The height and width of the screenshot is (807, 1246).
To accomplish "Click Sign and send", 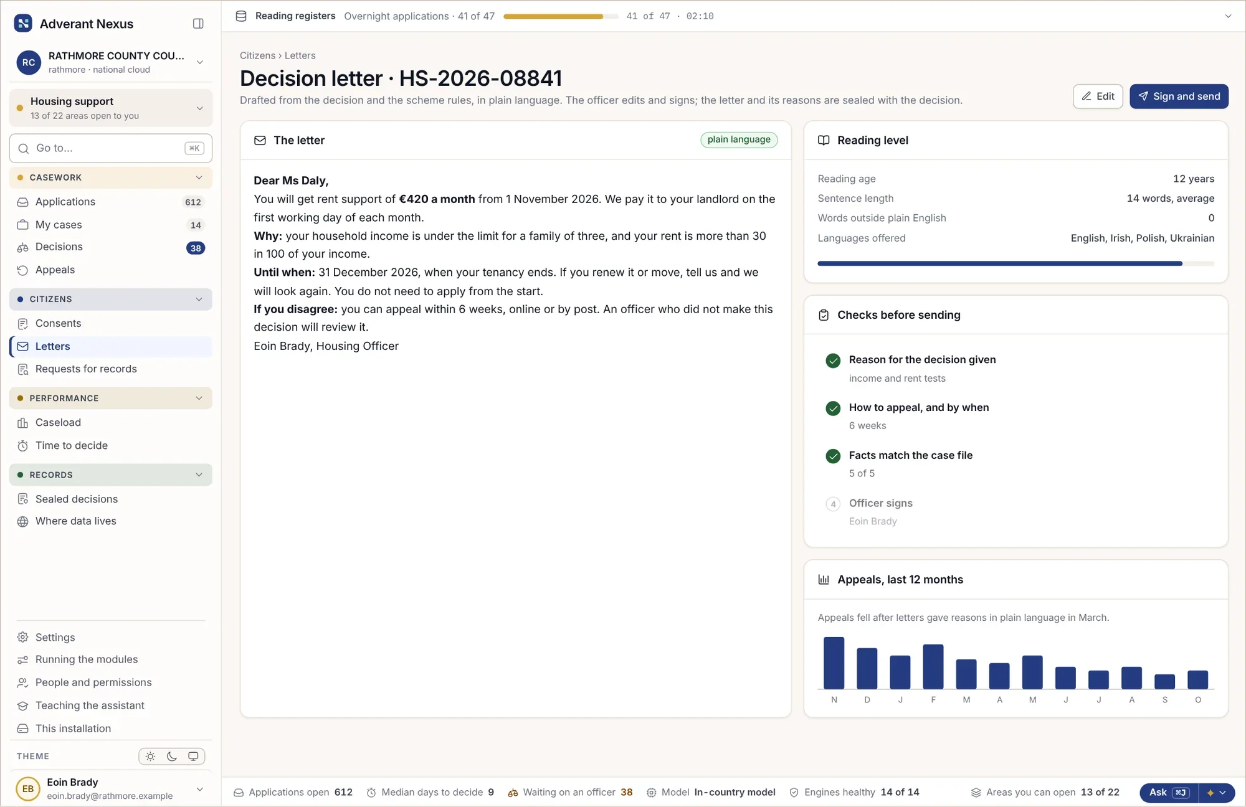I will click(1179, 97).
